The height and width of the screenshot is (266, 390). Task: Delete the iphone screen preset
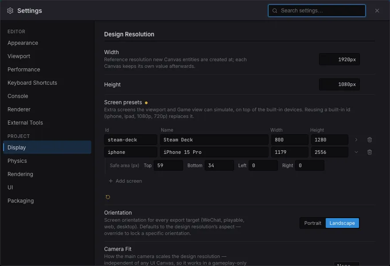pos(370,152)
